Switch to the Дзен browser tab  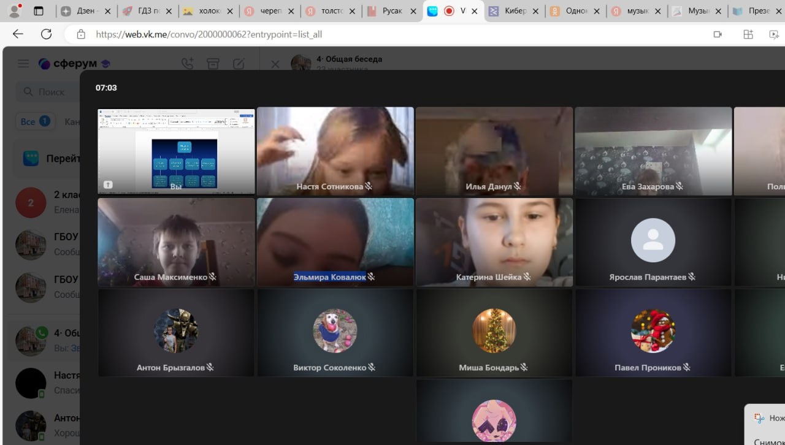[86, 11]
